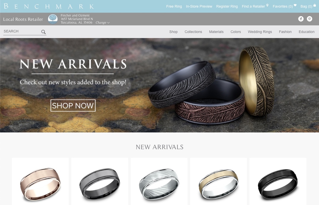Click the Free Ring link
The image size is (319, 205).
[174, 6]
